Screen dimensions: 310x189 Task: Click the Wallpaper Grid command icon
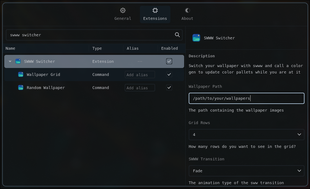pos(21,74)
